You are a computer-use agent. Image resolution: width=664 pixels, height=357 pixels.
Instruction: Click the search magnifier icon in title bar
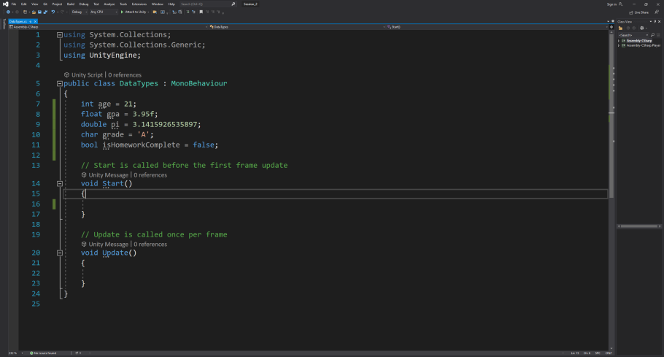(233, 4)
